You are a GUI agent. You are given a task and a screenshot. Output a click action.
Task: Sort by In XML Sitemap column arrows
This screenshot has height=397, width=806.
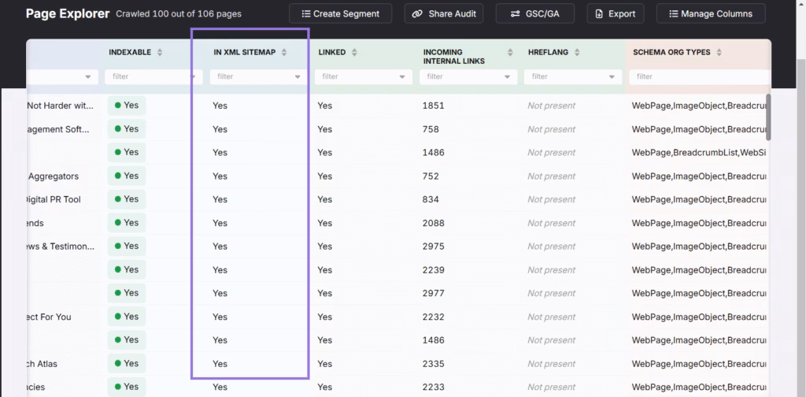coord(284,53)
